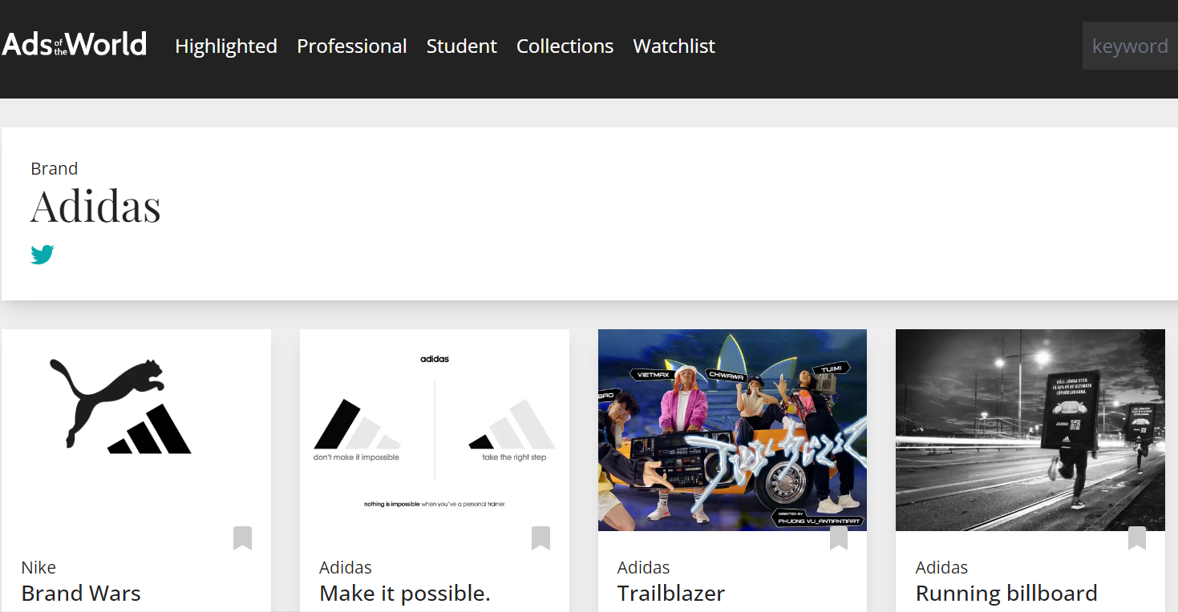Click the Nike brand label
The height and width of the screenshot is (612, 1178).
pyautogui.click(x=38, y=566)
